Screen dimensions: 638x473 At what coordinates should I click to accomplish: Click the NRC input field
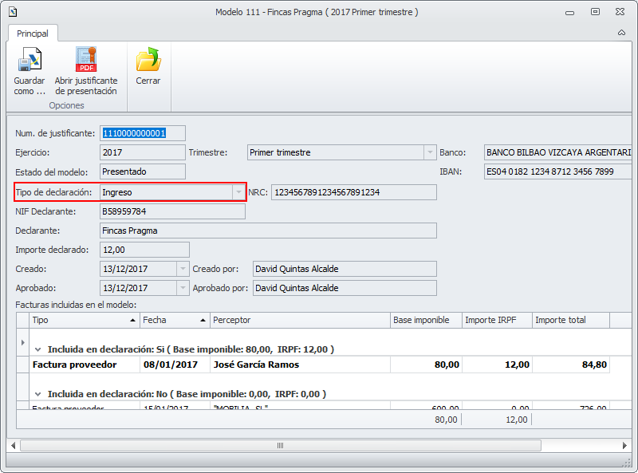[x=353, y=192]
